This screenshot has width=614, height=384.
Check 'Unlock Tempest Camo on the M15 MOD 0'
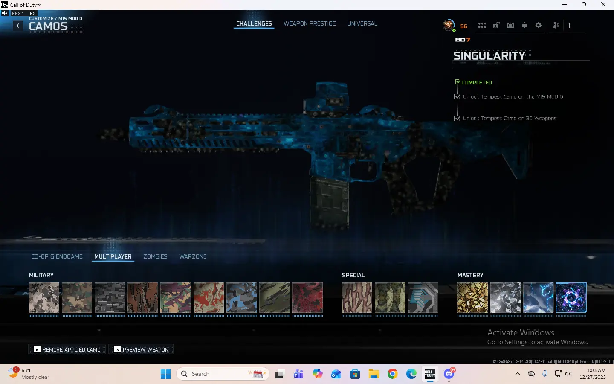(457, 96)
